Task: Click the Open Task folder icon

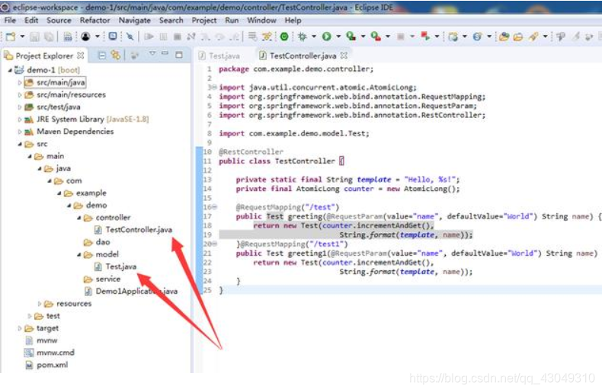Action: (518, 37)
